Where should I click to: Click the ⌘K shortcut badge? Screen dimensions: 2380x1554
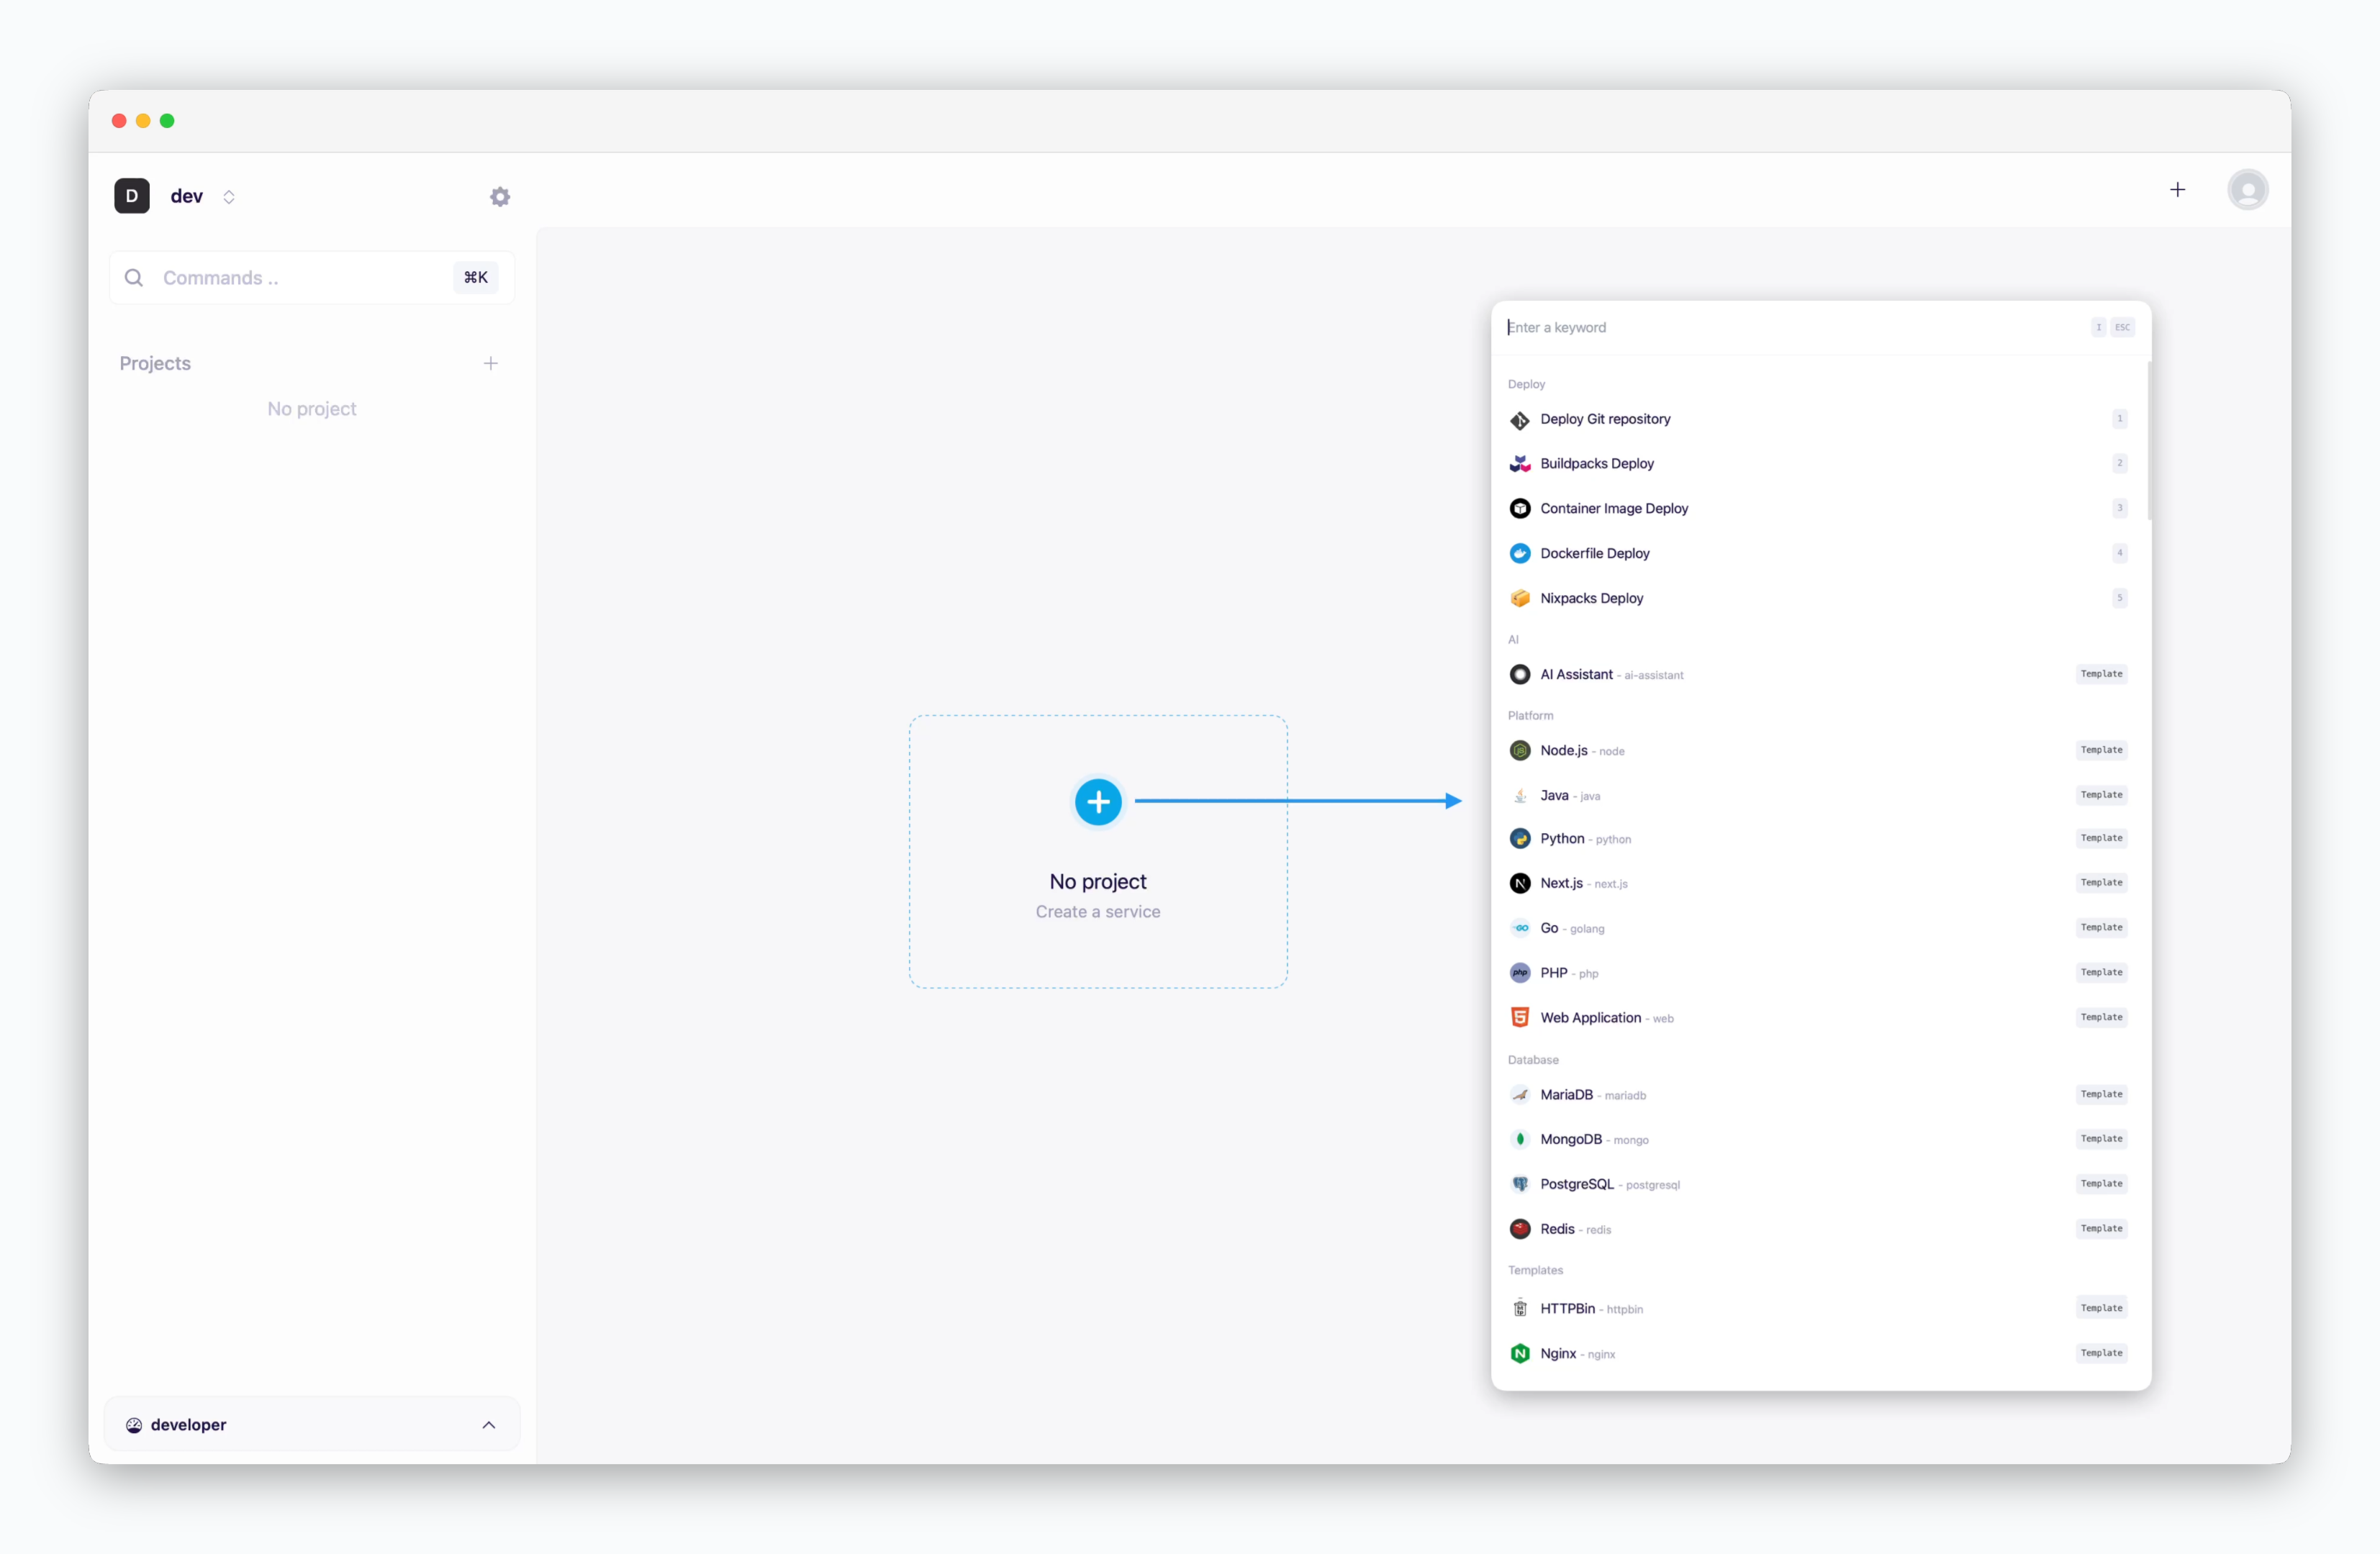tap(476, 278)
